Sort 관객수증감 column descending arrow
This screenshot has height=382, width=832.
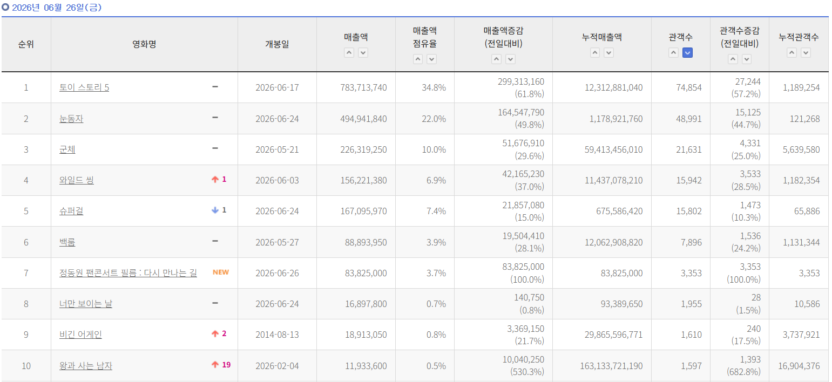(x=747, y=59)
